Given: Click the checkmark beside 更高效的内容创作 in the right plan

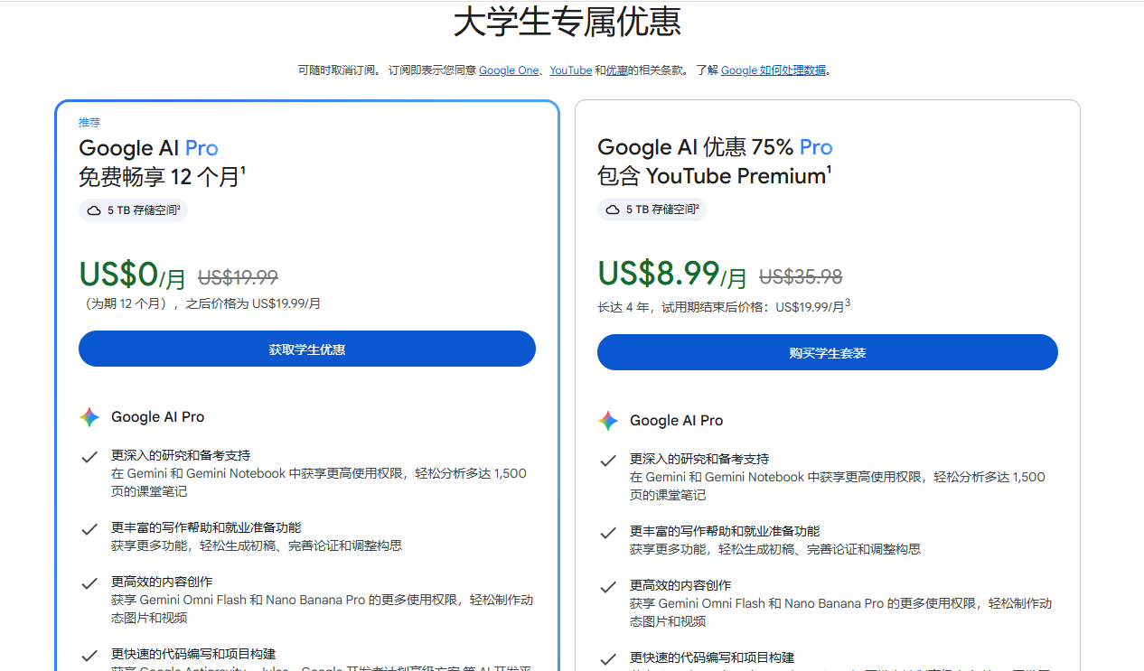Looking at the screenshot, I should click(608, 587).
